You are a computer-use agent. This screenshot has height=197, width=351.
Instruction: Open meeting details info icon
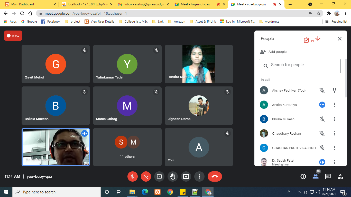point(303,176)
